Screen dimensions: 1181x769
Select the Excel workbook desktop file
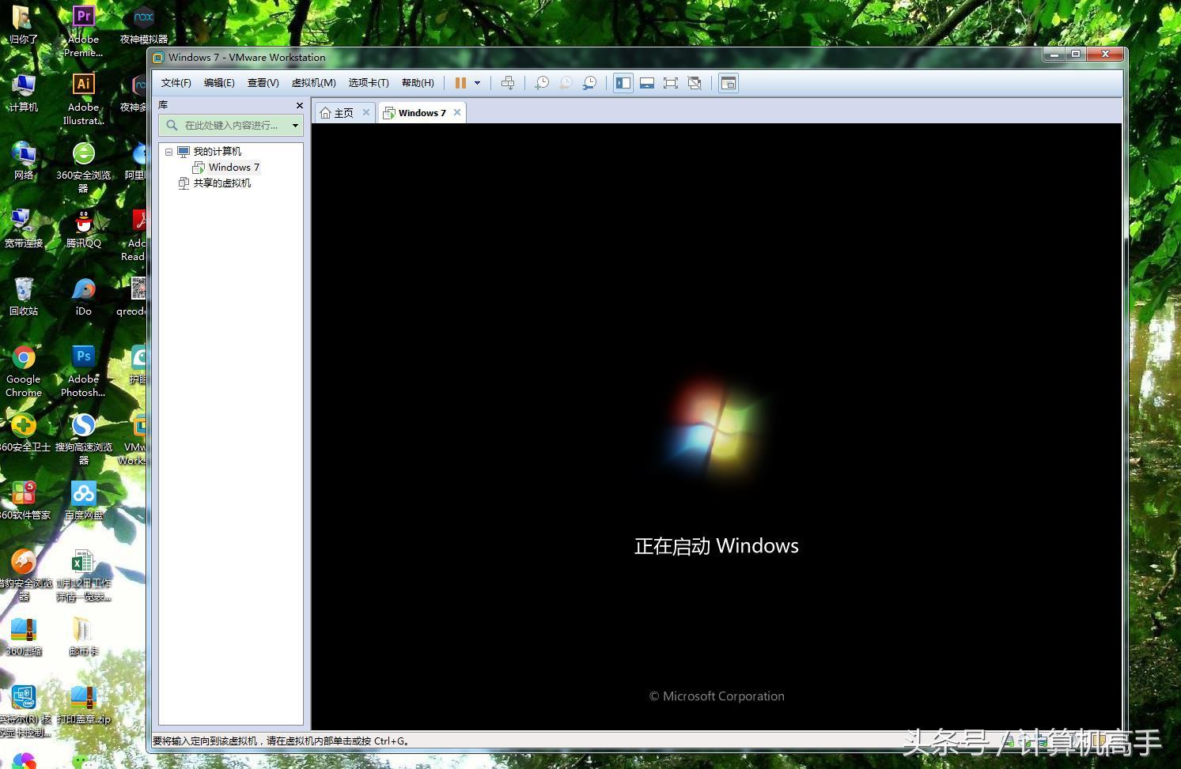click(83, 575)
